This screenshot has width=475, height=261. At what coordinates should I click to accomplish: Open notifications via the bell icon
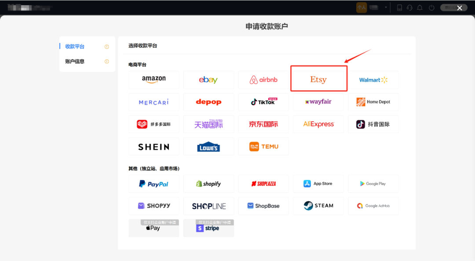coord(420,7)
